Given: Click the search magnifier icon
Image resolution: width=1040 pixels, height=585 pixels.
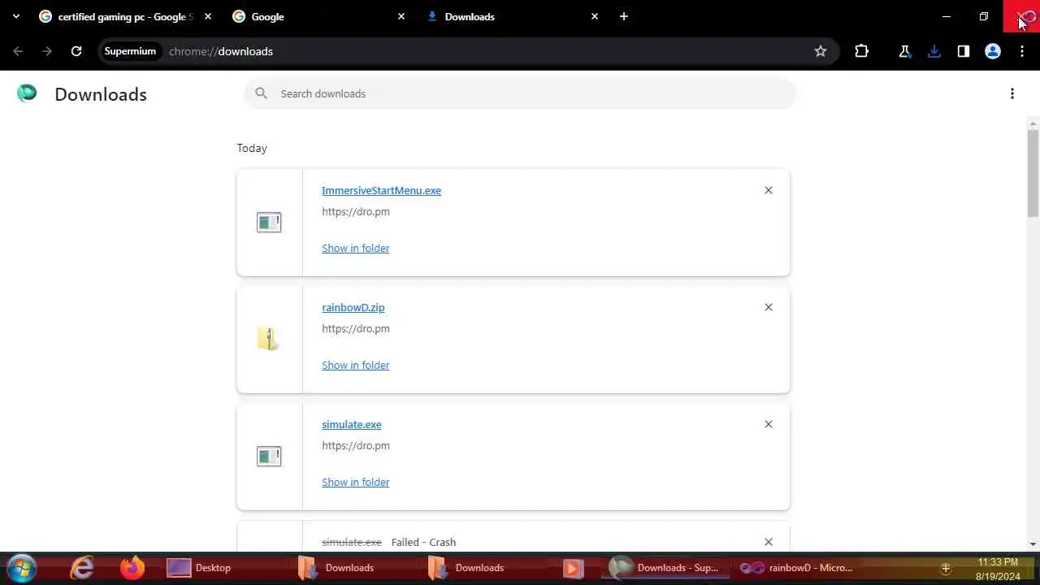Looking at the screenshot, I should point(262,93).
